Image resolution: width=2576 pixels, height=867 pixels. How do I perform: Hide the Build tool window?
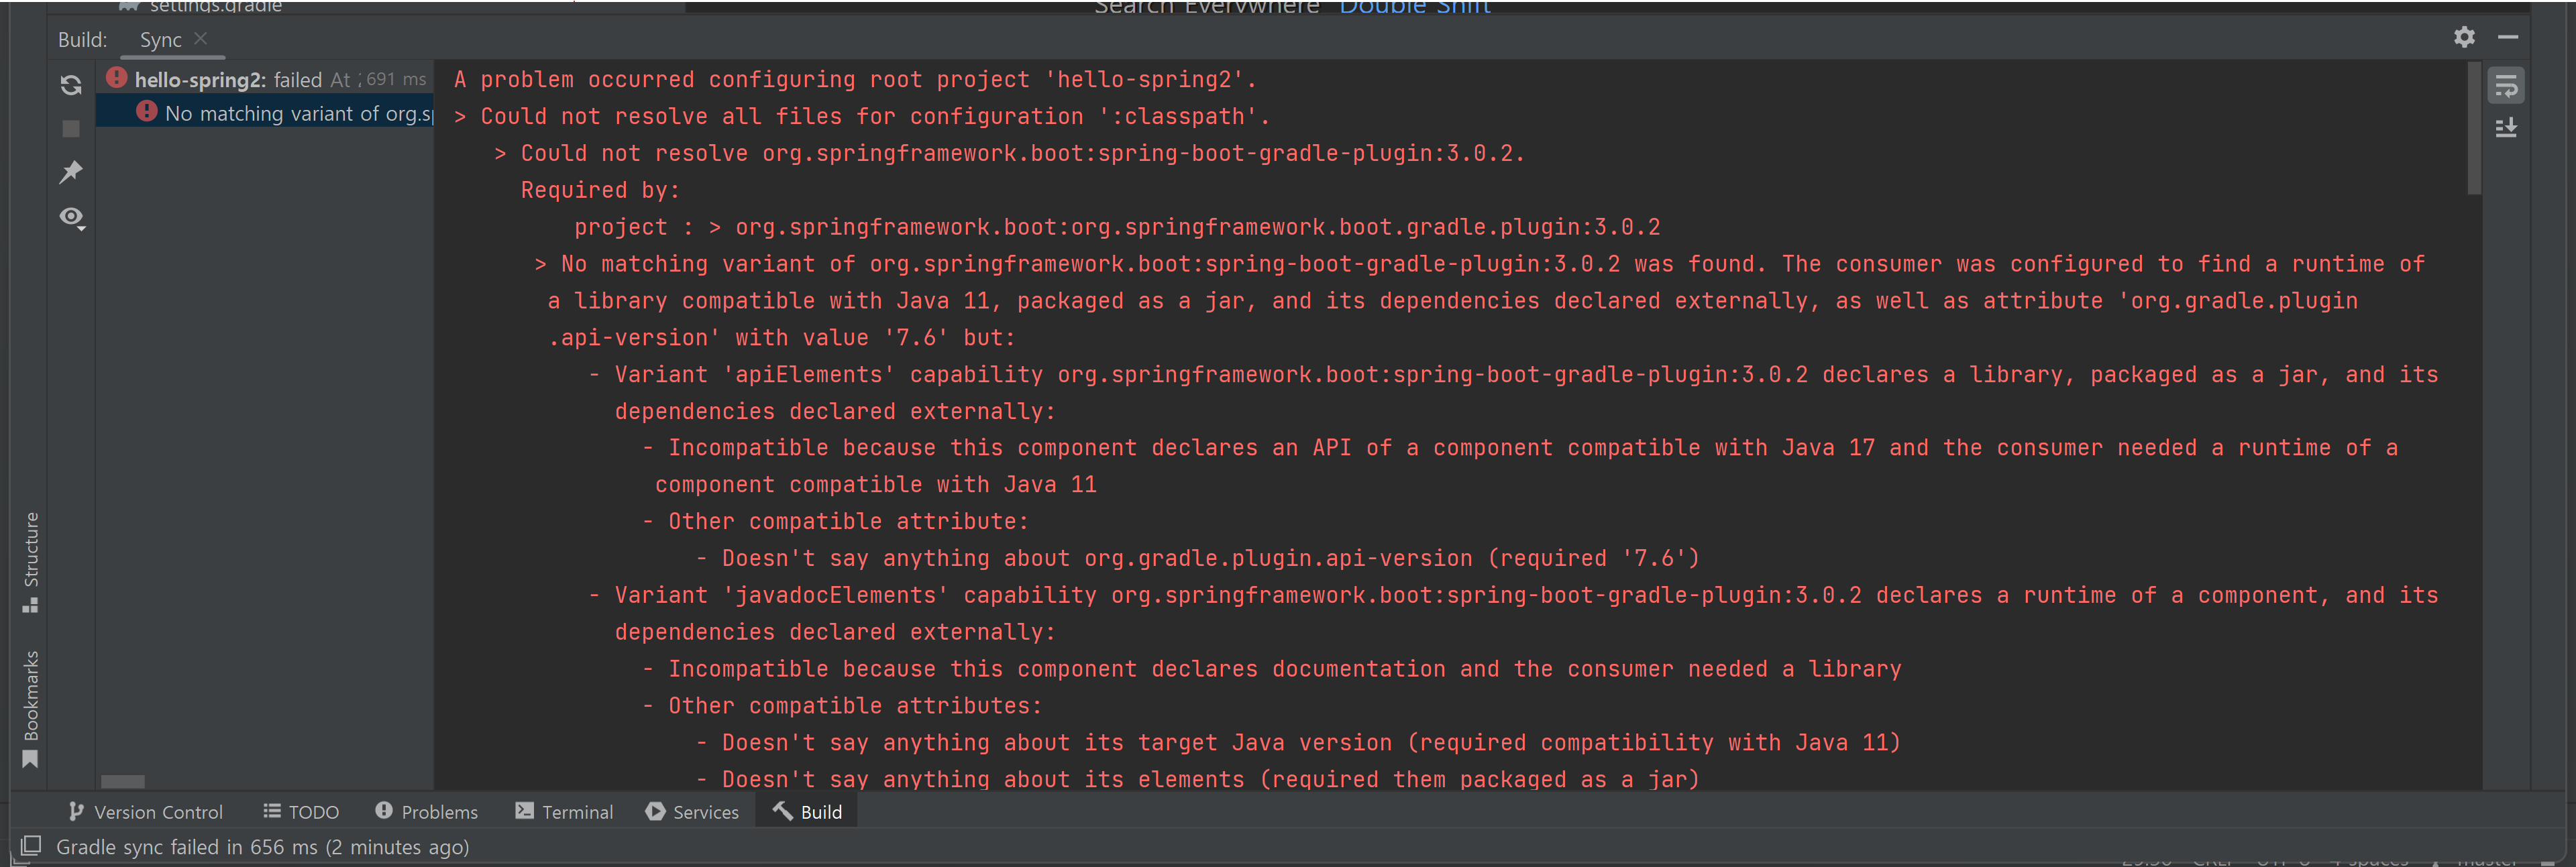click(2507, 37)
